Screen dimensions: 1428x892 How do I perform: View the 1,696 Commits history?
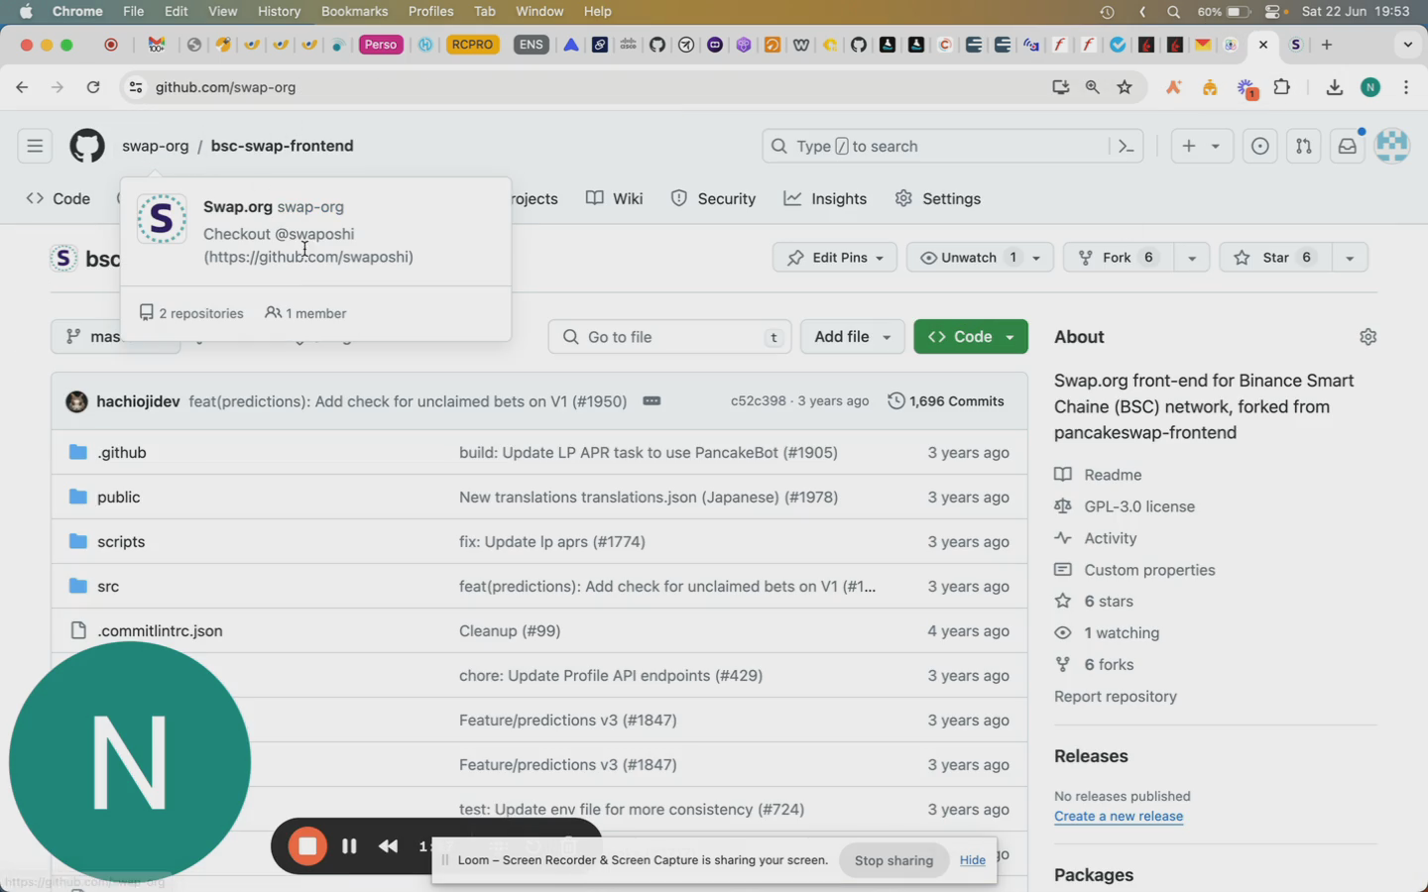point(946,401)
